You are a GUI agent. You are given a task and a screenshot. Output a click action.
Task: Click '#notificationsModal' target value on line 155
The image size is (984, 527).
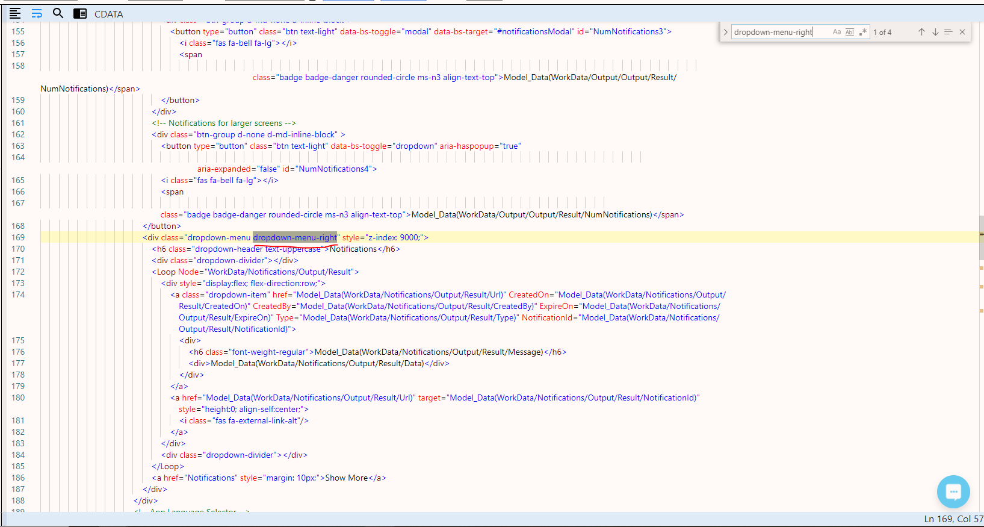point(533,31)
